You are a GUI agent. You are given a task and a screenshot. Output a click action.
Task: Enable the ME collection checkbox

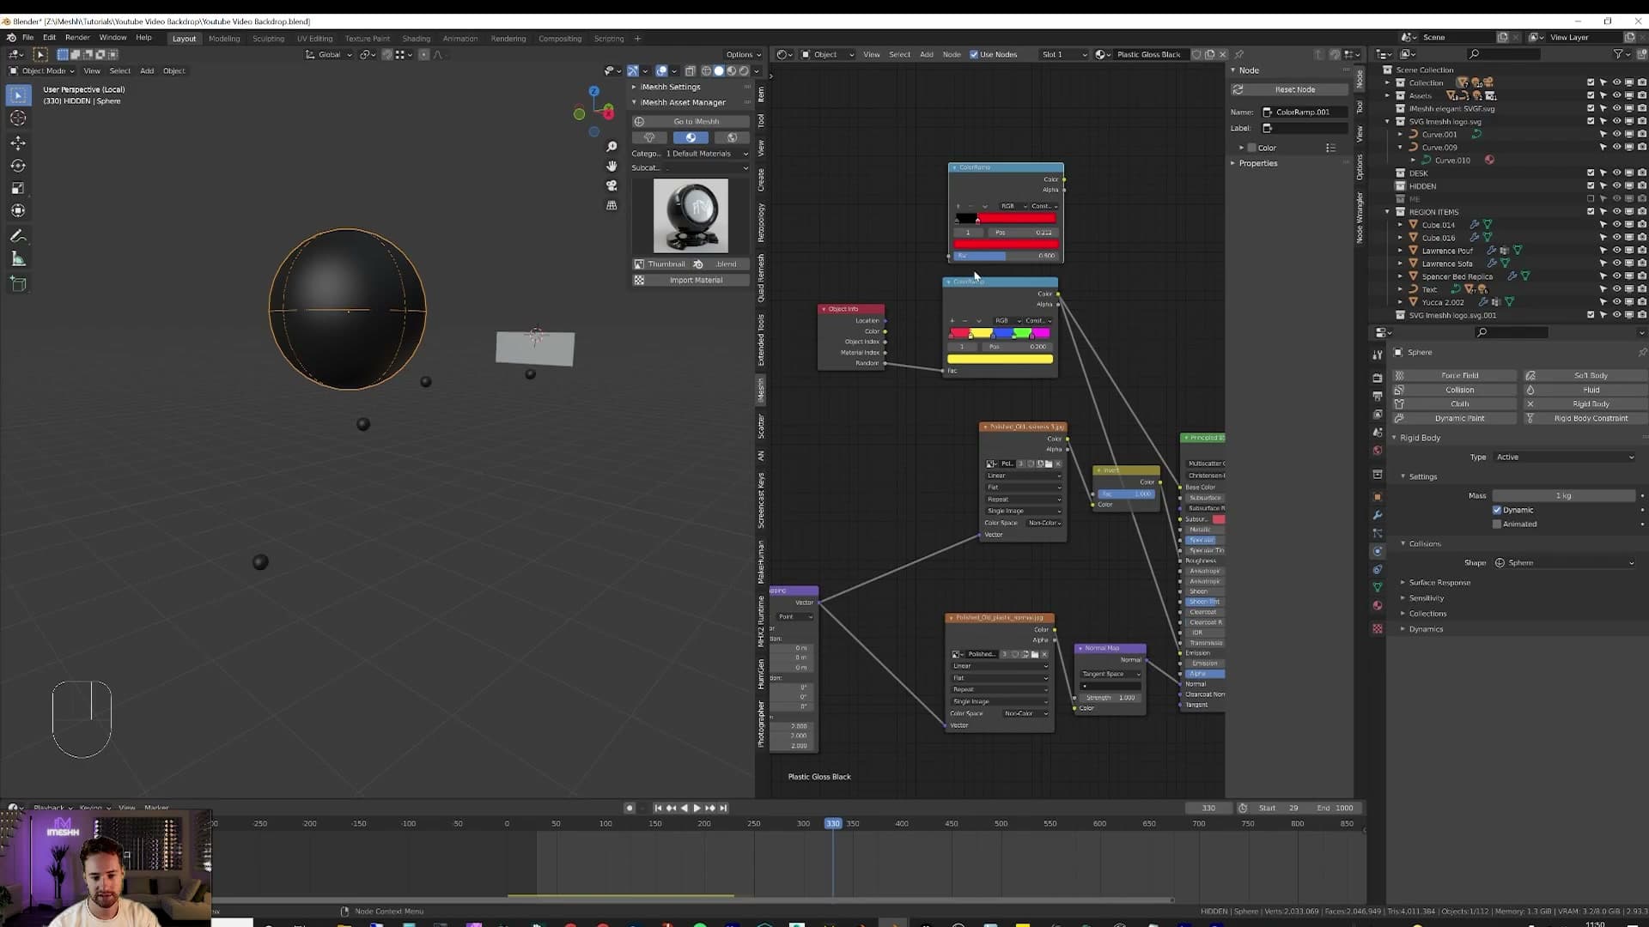[x=1591, y=199]
